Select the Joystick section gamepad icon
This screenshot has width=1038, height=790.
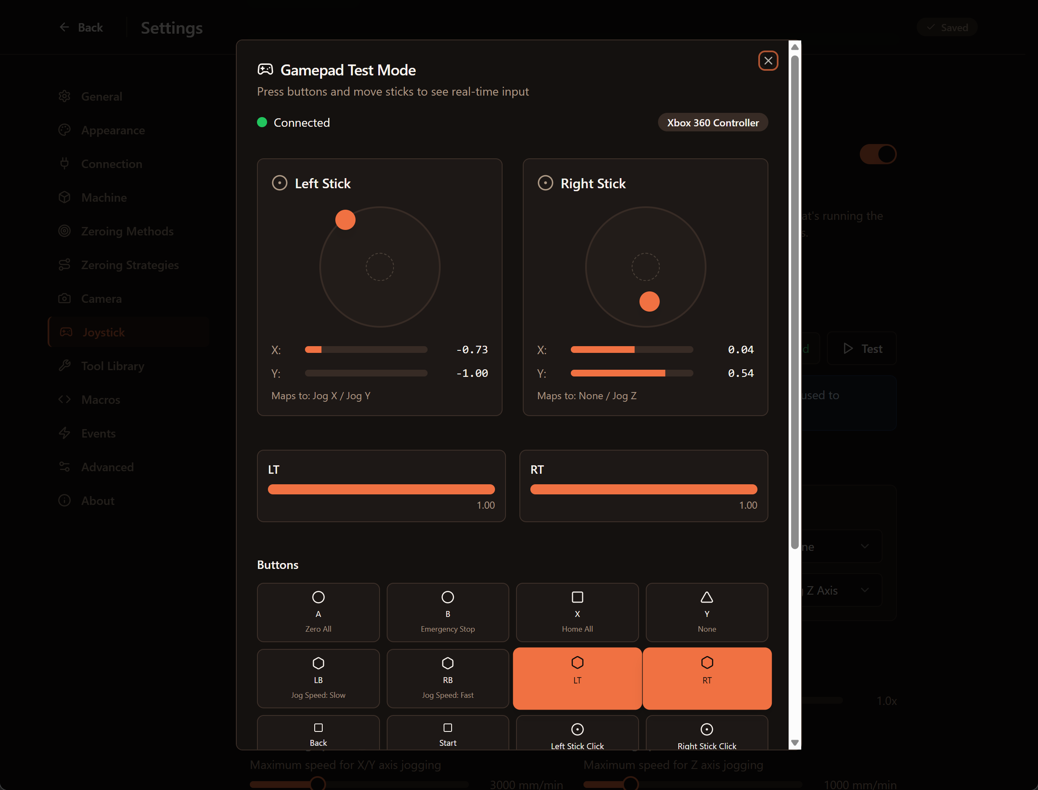point(66,332)
